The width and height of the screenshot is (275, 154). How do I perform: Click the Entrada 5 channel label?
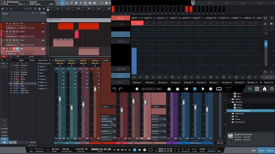click(188, 83)
